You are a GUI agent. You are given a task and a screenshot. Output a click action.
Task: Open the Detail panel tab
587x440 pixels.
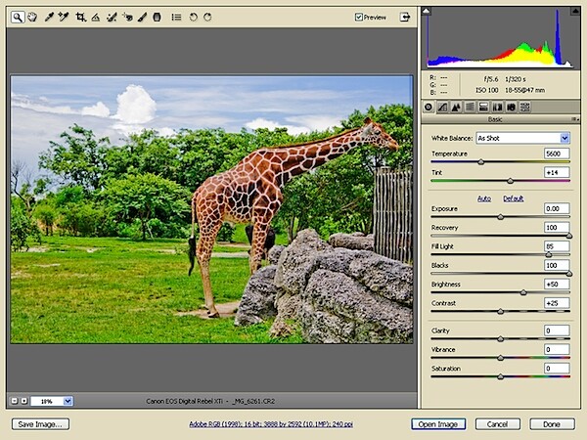pyautogui.click(x=456, y=108)
